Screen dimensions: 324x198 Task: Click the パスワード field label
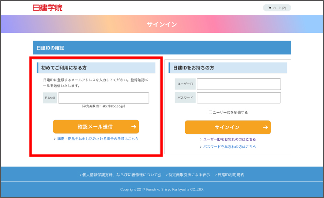[x=185, y=97]
